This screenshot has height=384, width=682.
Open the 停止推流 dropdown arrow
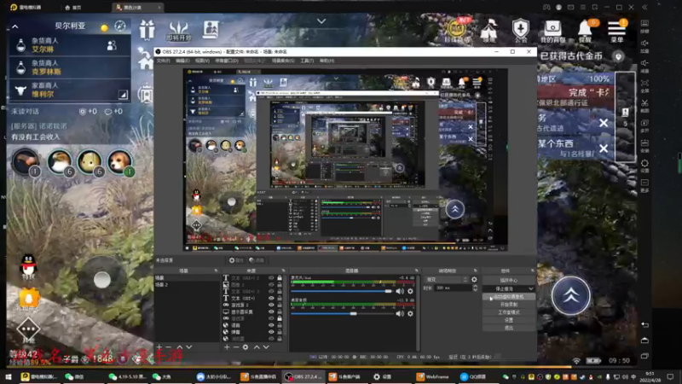click(x=530, y=288)
